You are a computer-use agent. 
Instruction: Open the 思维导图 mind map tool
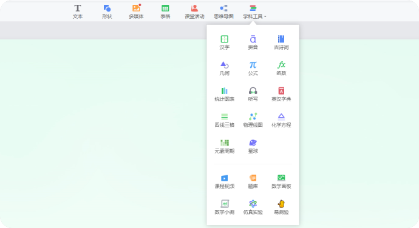point(223,12)
